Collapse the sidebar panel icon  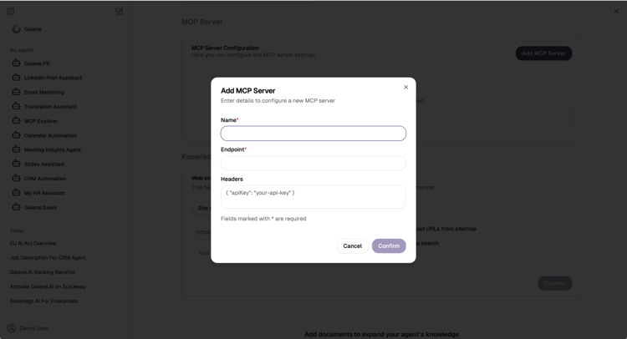(11, 11)
